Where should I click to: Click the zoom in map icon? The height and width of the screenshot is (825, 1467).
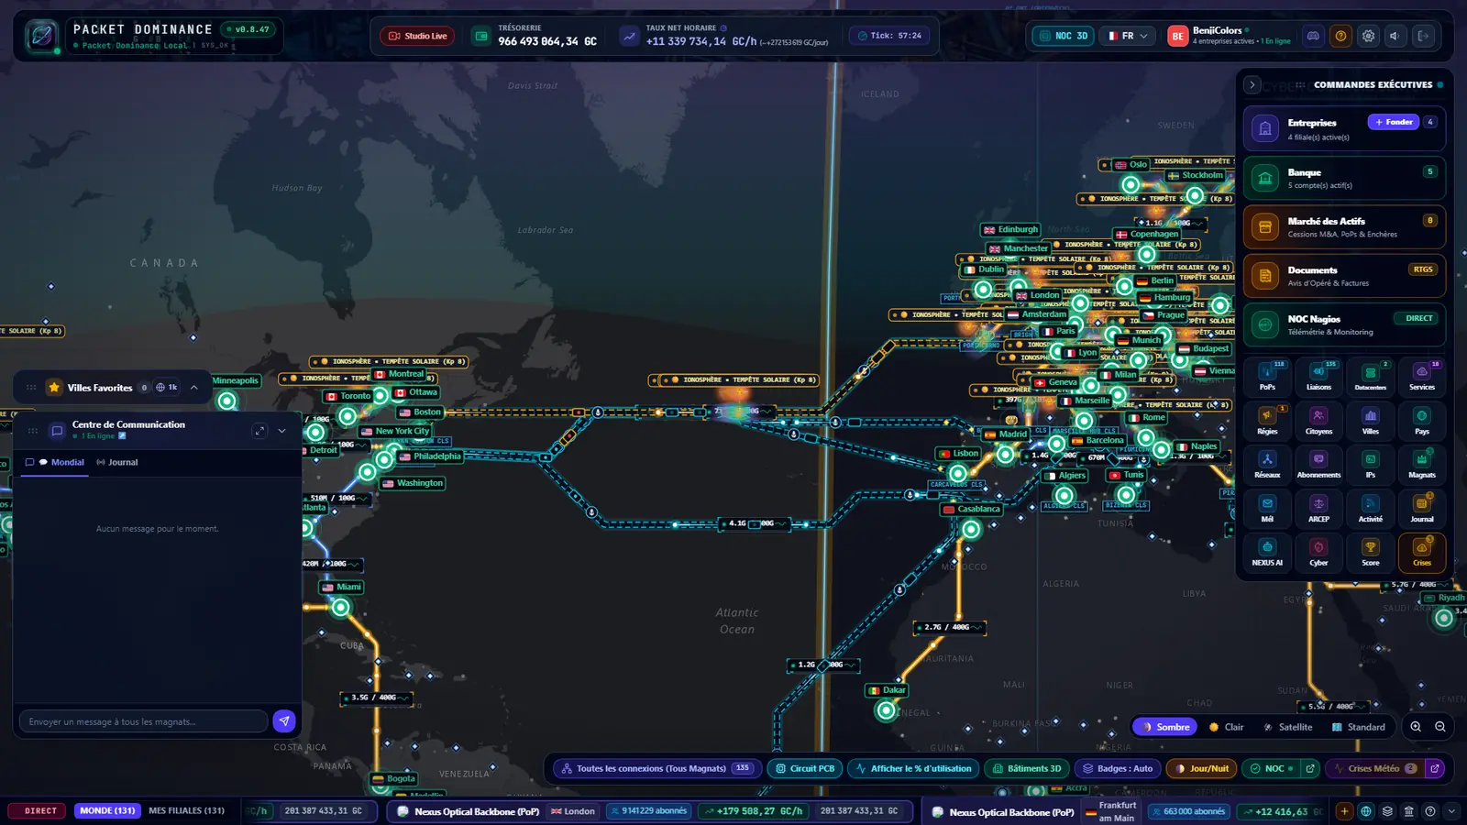1416,727
